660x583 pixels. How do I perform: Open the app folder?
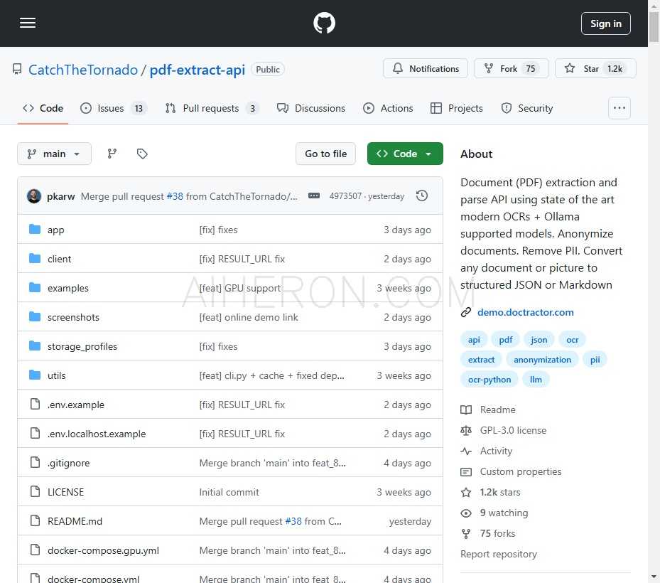pyautogui.click(x=55, y=230)
